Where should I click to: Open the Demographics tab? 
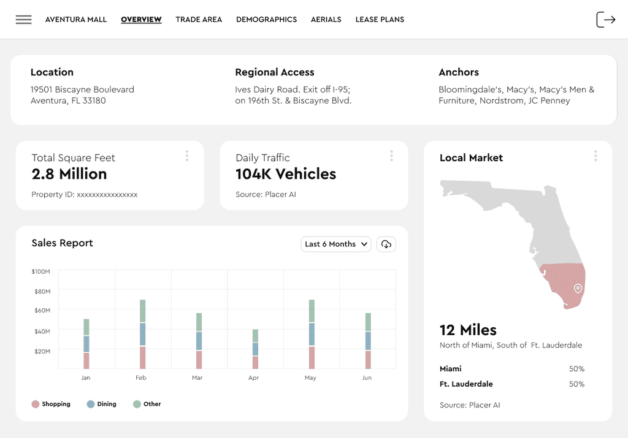point(266,20)
